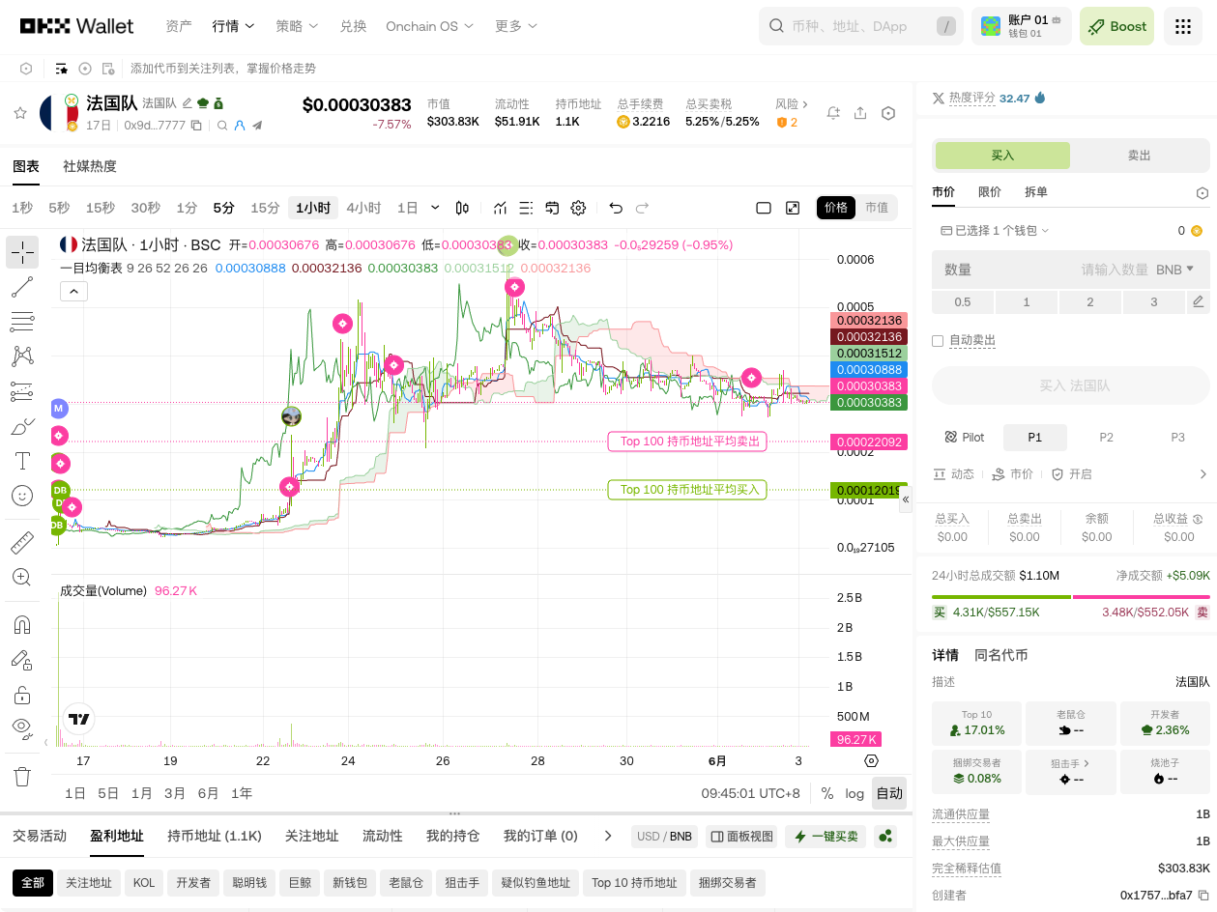Viewport: 1217px width, 912px height.
Task: Choose the 0.5 BNB quick amount
Action: point(963,301)
